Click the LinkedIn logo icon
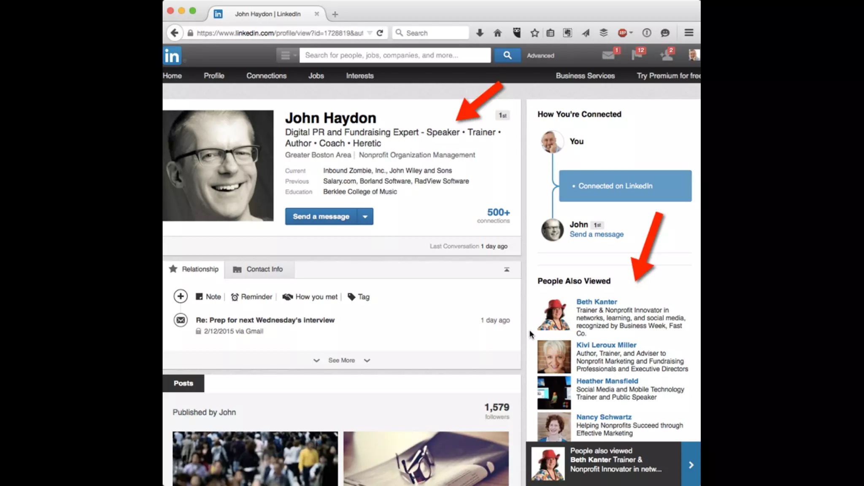The height and width of the screenshot is (486, 864). [x=172, y=55]
